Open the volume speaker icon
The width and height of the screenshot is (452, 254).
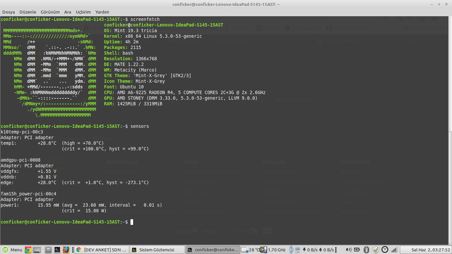tap(348, 249)
